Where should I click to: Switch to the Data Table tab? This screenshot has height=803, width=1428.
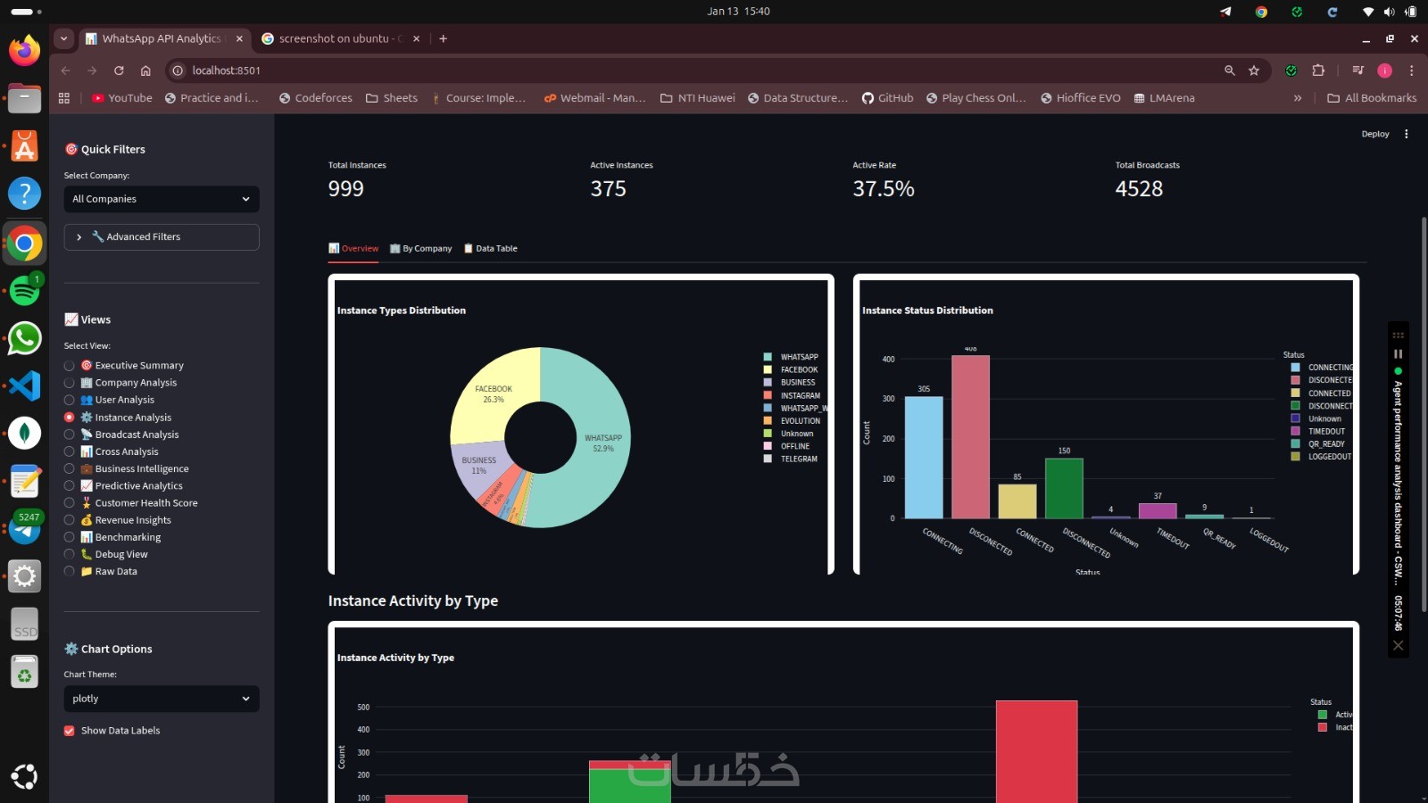(491, 249)
